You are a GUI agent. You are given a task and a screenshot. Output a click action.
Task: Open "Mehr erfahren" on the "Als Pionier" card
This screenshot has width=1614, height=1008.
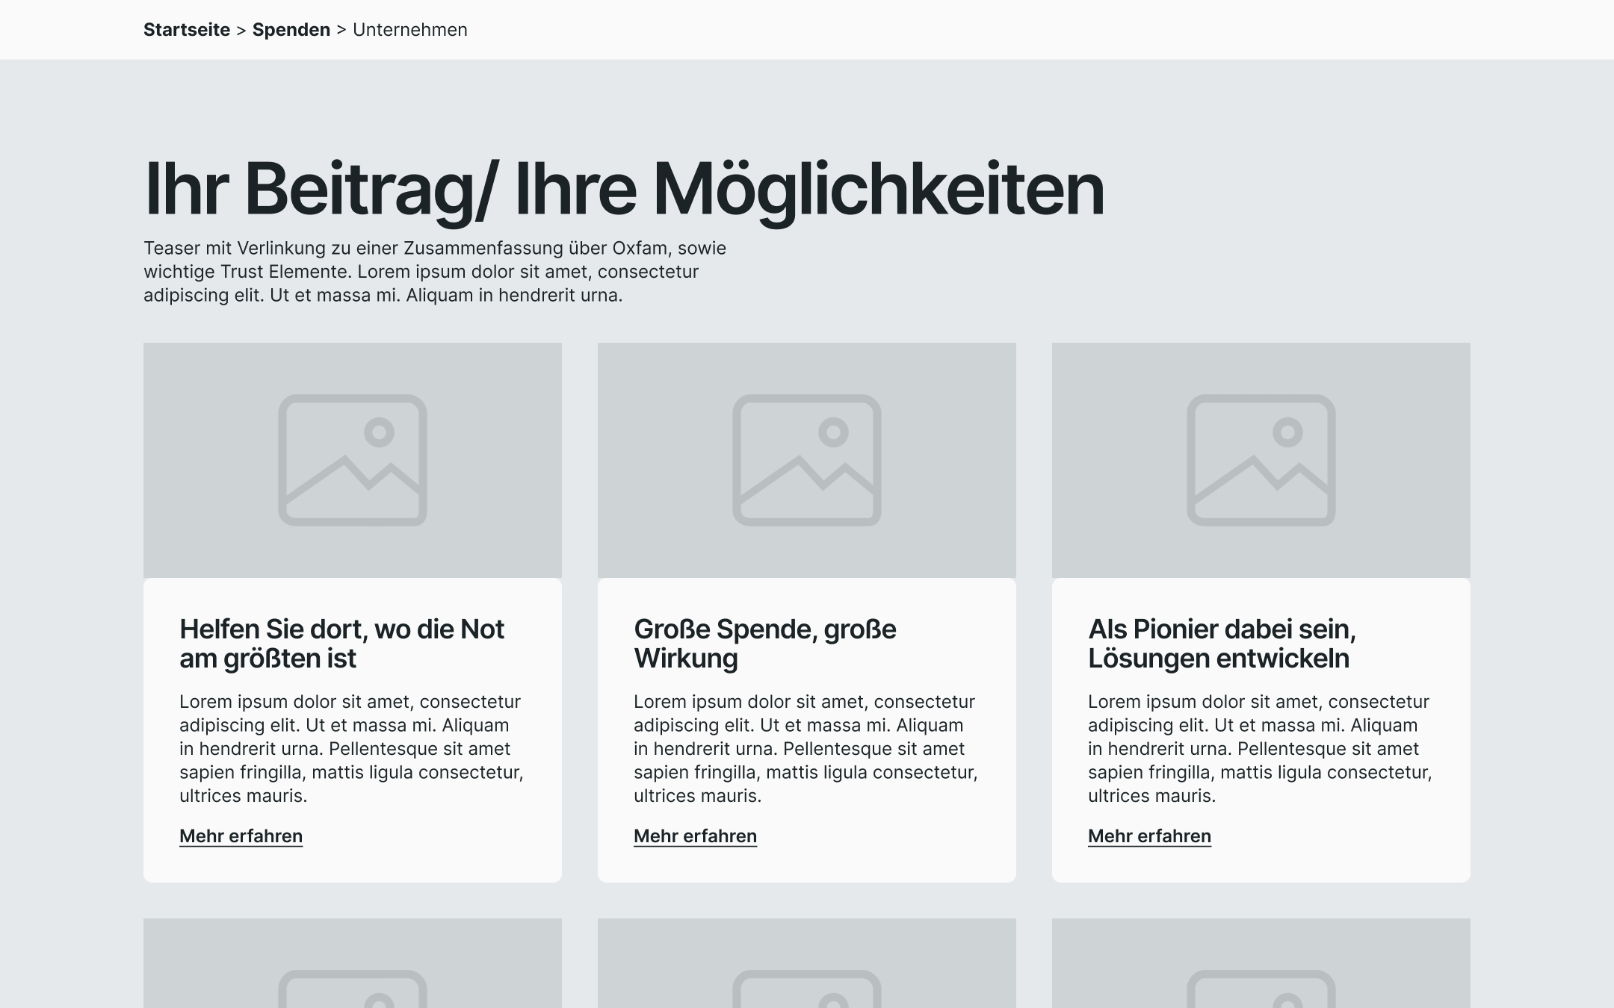tap(1149, 836)
